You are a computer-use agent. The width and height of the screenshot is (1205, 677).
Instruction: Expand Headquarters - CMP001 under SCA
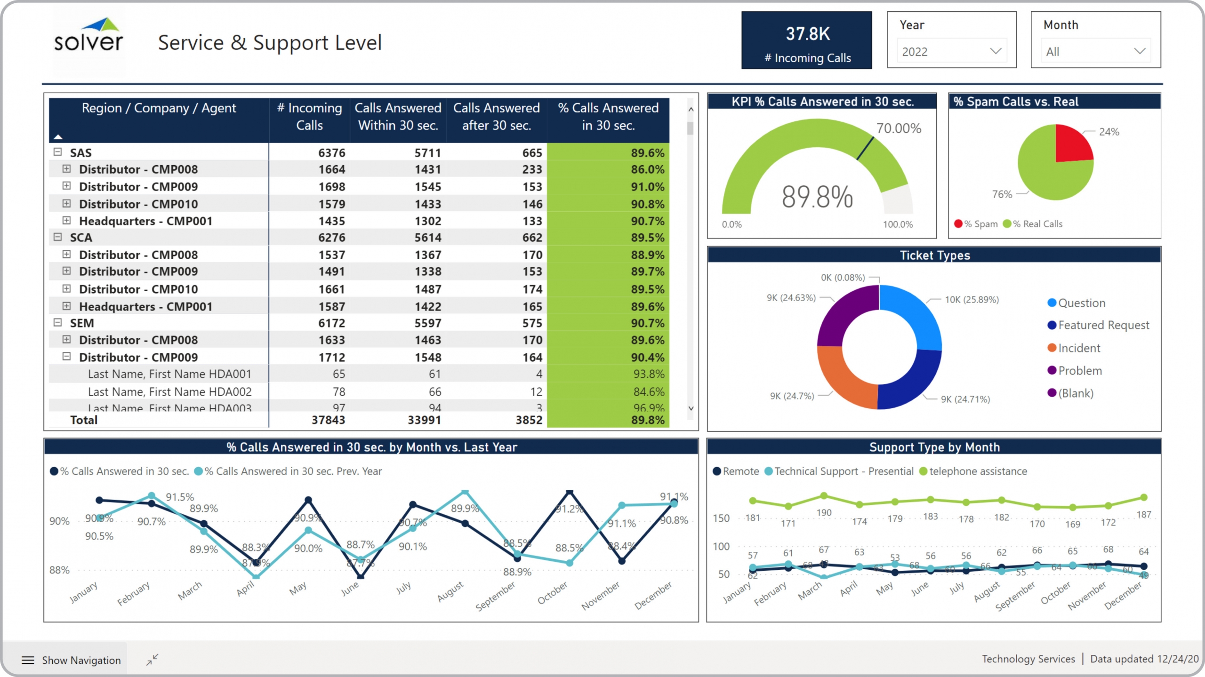click(x=66, y=306)
